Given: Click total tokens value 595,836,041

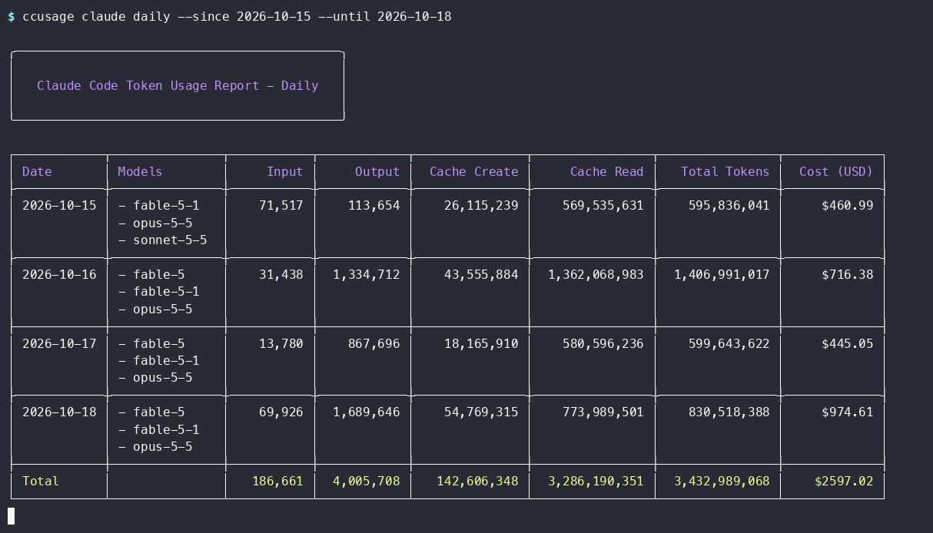Looking at the screenshot, I should click(x=729, y=205).
